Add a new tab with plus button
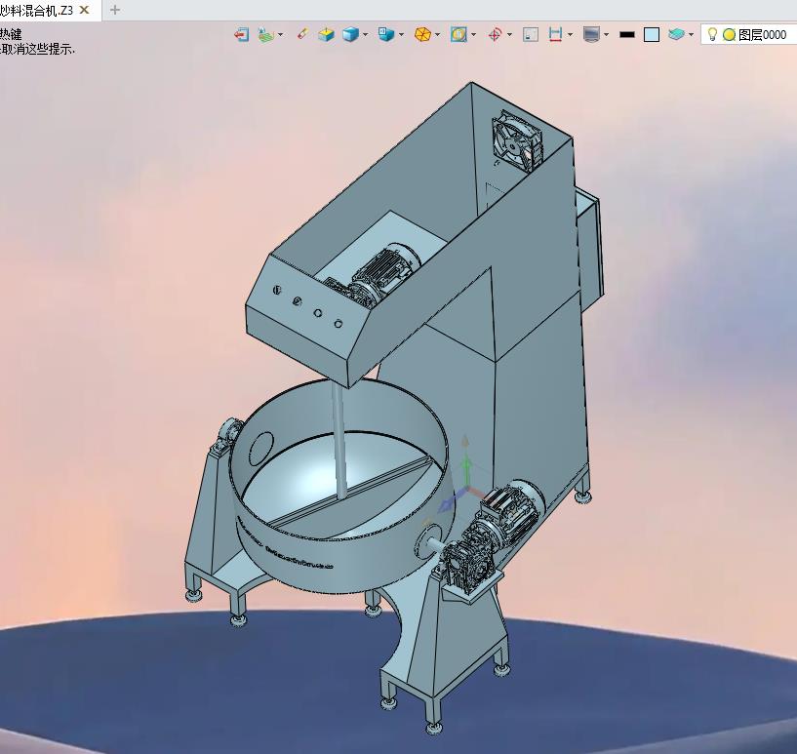 coord(115,10)
